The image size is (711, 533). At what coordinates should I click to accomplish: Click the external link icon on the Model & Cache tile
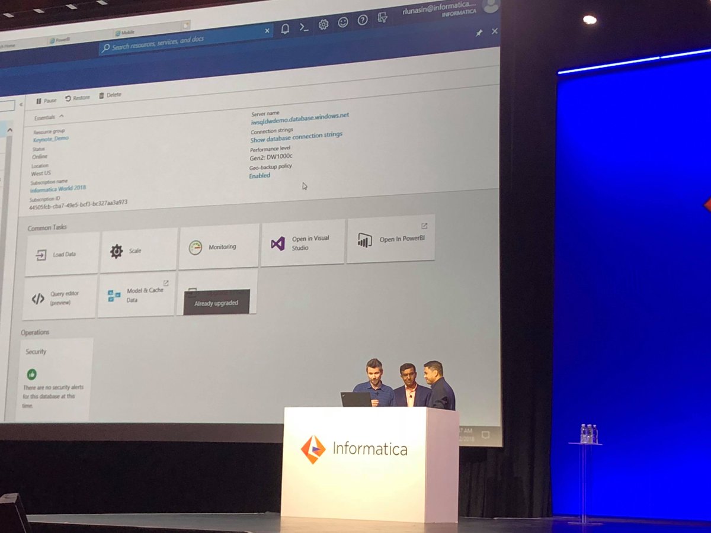coord(166,283)
